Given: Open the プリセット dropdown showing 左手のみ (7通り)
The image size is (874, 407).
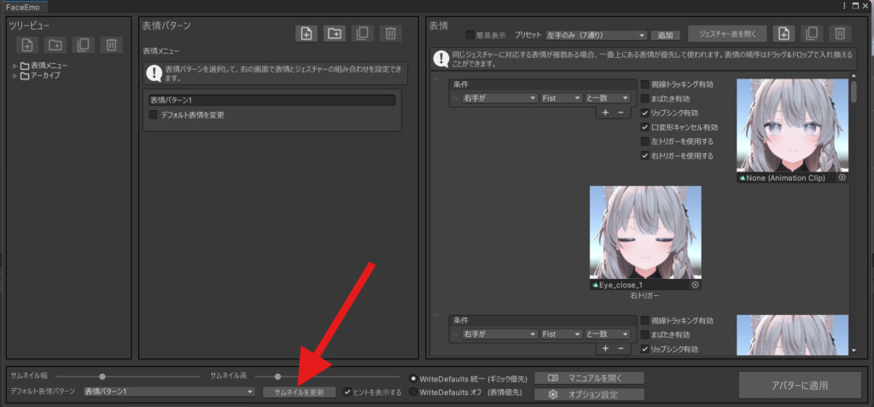Looking at the screenshot, I should coord(596,35).
